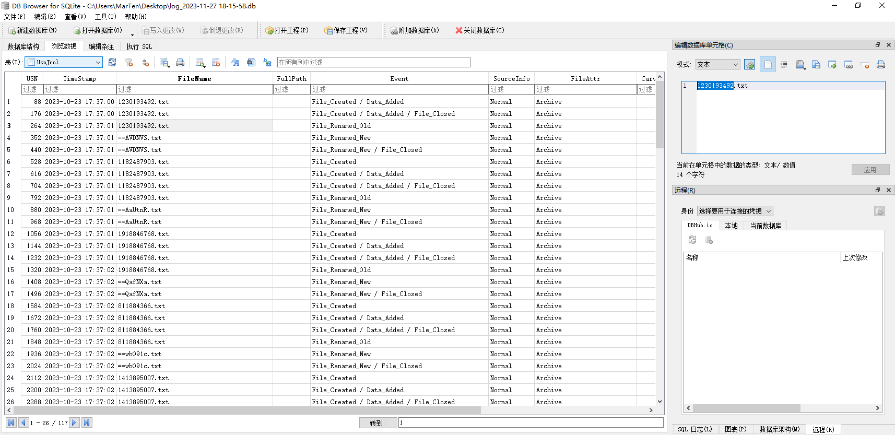Image resolution: width=895 pixels, height=435 pixels.
Task: Click the open-in-application icon in cell editor
Action: [x=800, y=65]
